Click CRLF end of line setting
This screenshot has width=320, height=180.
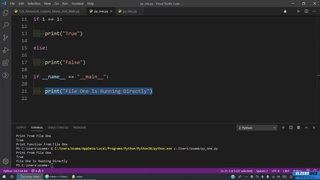click(x=286, y=171)
